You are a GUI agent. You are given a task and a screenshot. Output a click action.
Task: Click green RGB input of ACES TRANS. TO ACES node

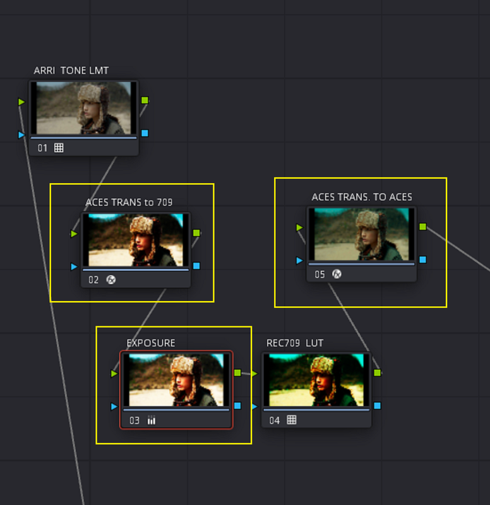click(x=299, y=228)
